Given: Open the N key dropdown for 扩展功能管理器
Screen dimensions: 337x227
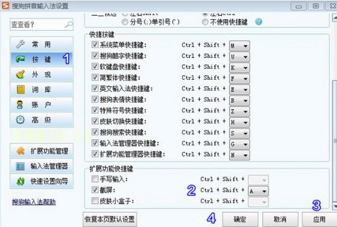Looking at the screenshot, I should click(239, 155).
